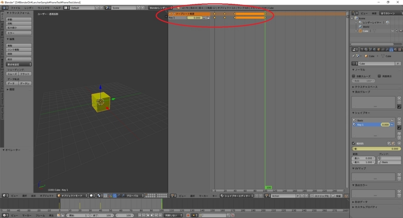
Task: Toggle the eye icon on the Basis shape key
Action: point(392,120)
